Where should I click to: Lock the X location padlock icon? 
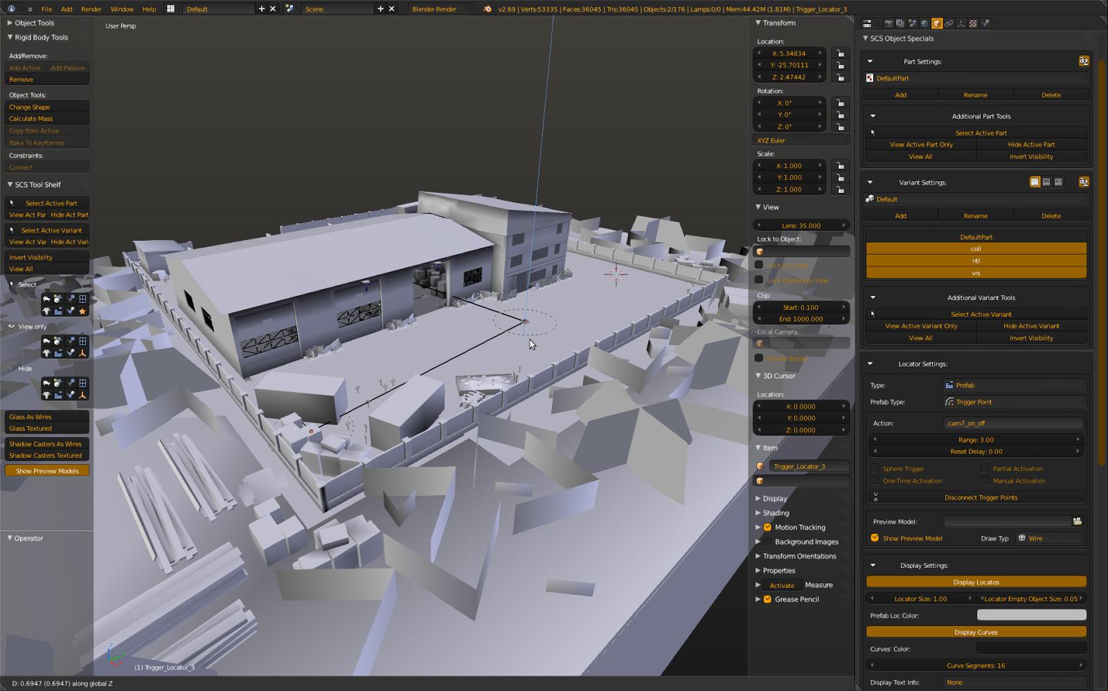pyautogui.click(x=840, y=53)
